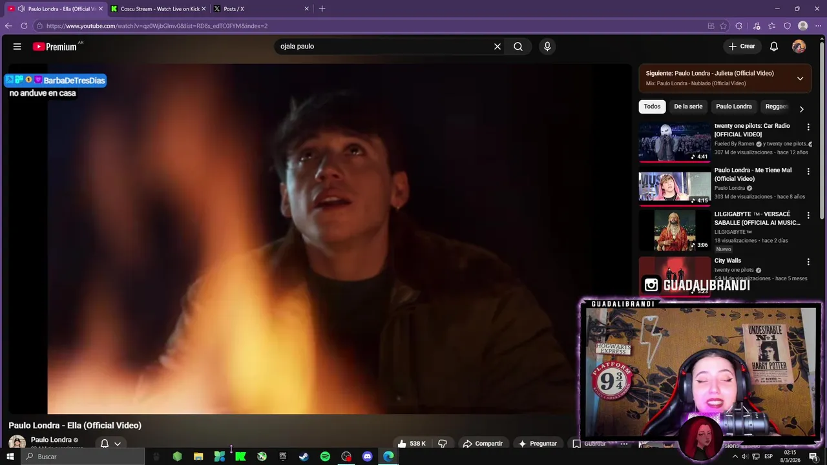Open more actions three dots under video

coord(624,444)
